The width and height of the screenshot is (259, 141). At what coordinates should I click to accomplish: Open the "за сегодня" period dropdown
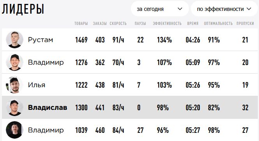click(x=160, y=9)
